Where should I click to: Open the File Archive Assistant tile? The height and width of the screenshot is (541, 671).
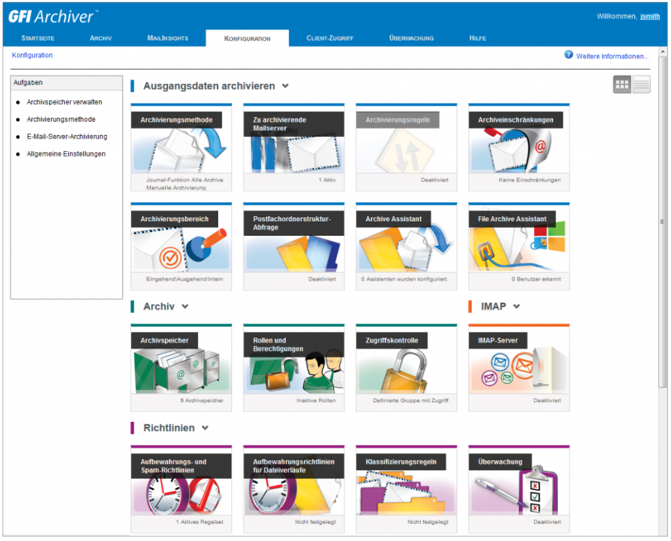pyautogui.click(x=519, y=246)
